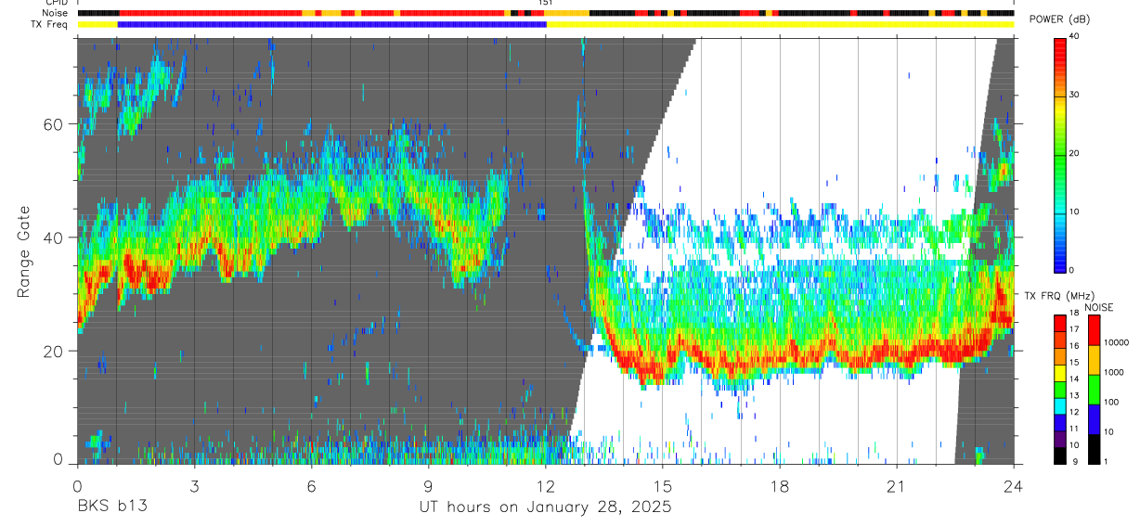Pick the red segment of the NOISE legend bar
The height and width of the screenshot is (526, 1140).
(x=1095, y=330)
